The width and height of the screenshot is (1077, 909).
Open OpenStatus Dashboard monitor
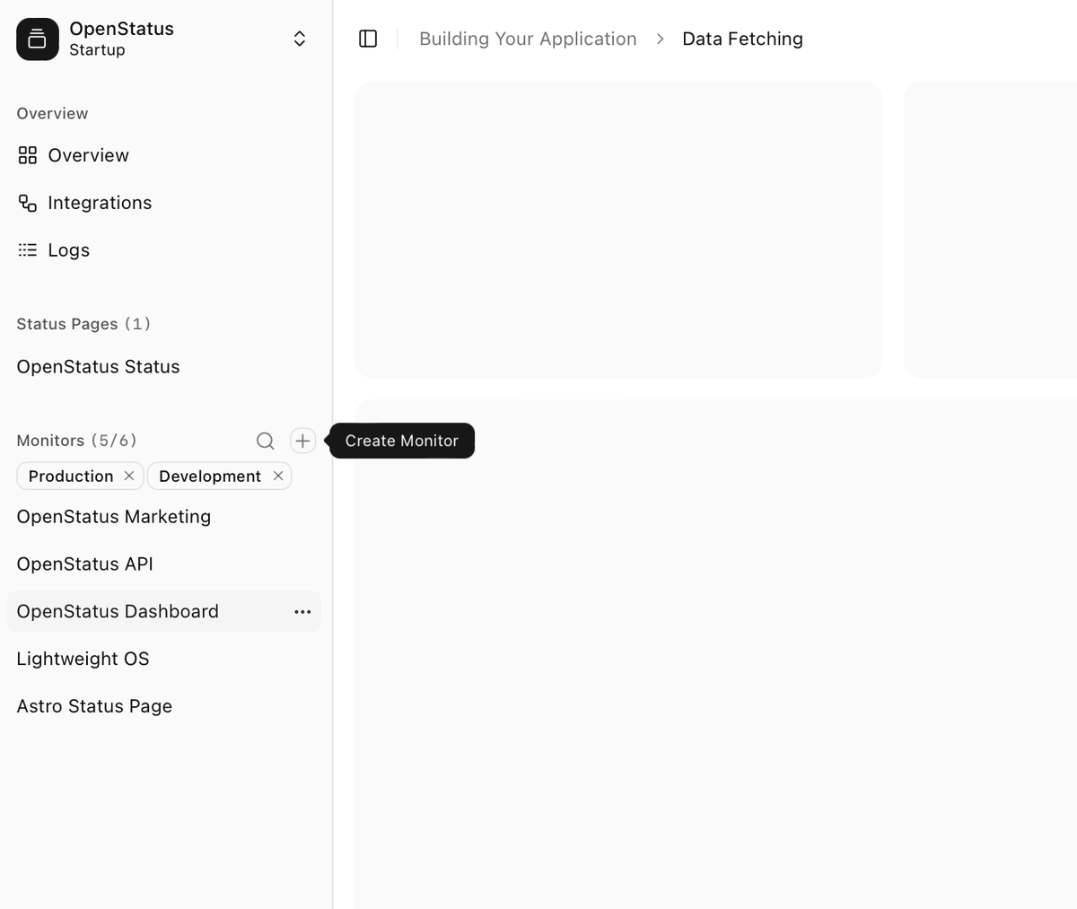tap(118, 611)
